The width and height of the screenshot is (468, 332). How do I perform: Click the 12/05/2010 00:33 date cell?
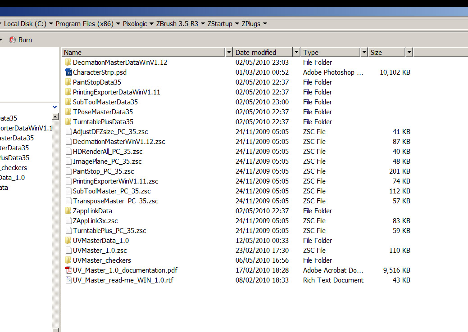[262, 240]
